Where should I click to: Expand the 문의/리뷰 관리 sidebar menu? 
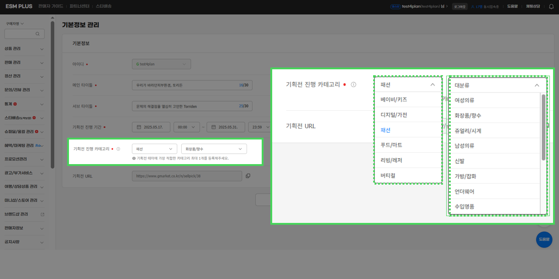point(24,90)
